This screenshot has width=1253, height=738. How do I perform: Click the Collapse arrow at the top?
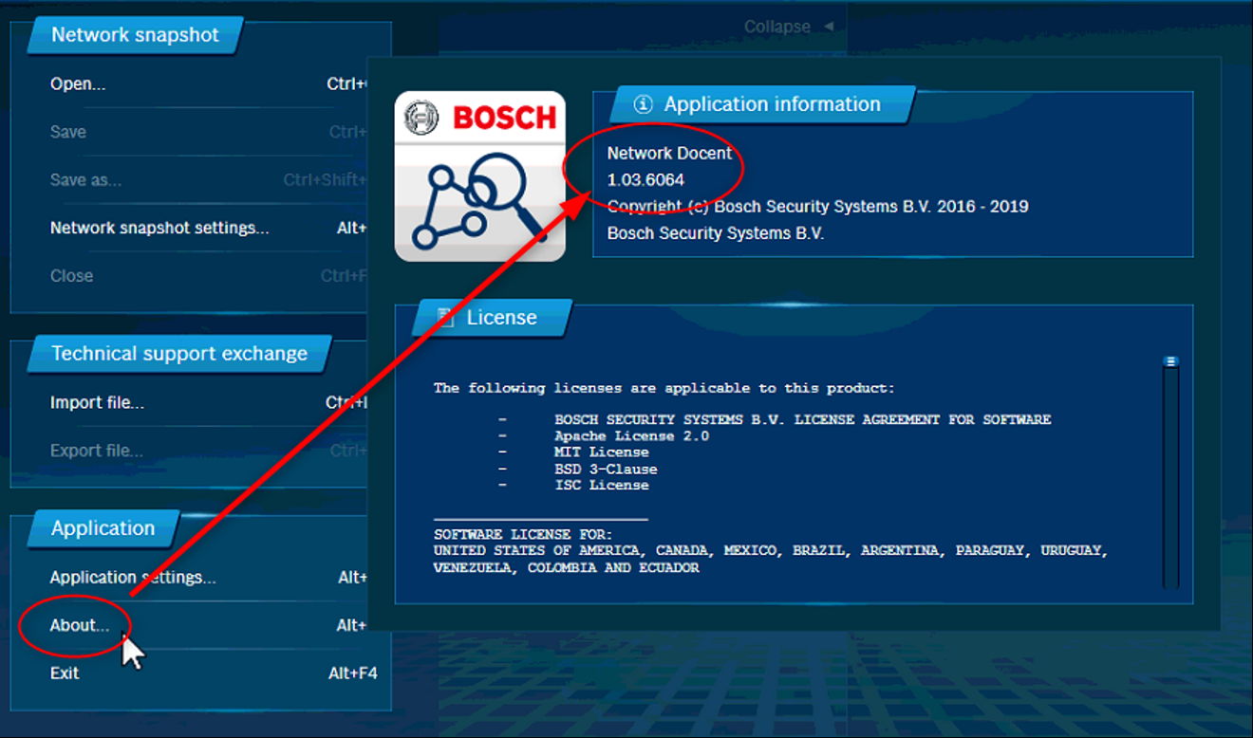click(829, 27)
